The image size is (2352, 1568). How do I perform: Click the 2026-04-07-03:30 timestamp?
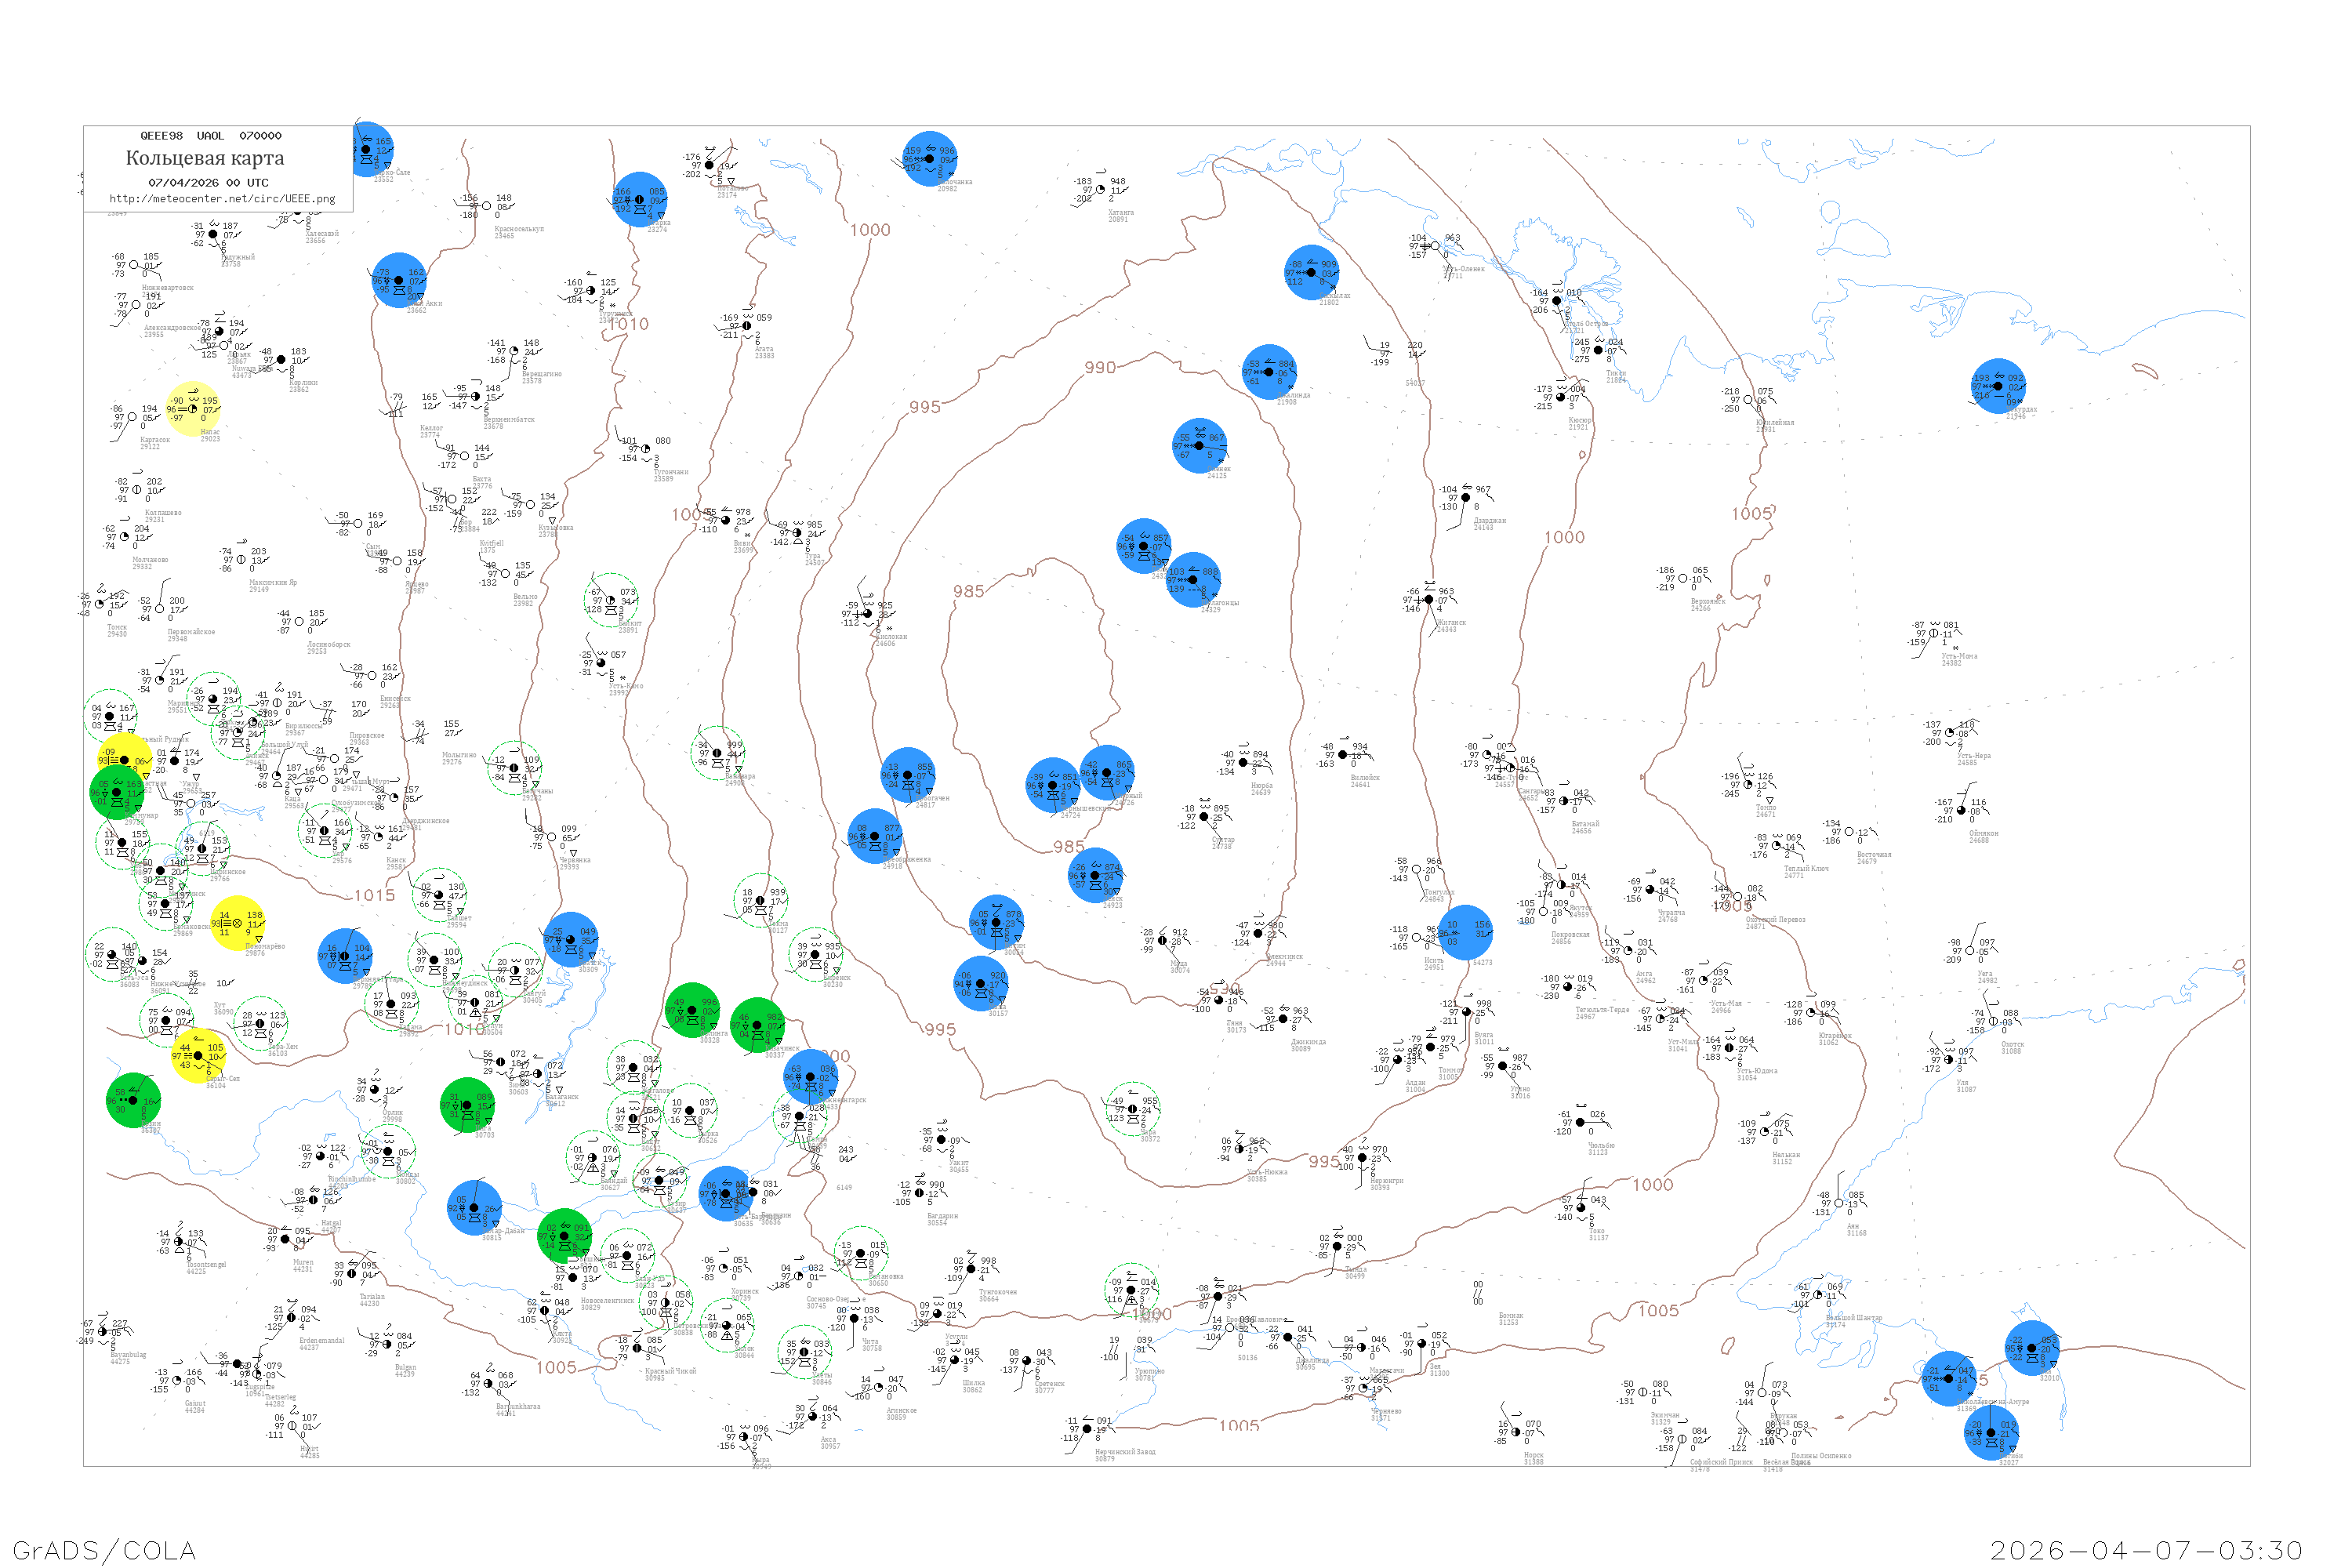click(2146, 1549)
